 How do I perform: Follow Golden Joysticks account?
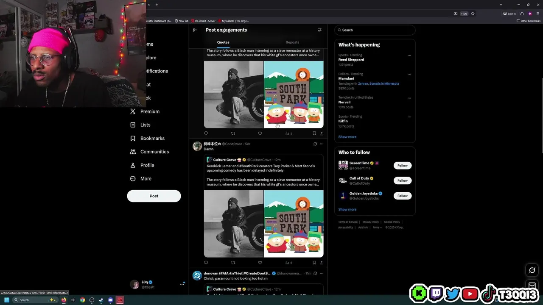[403, 196]
